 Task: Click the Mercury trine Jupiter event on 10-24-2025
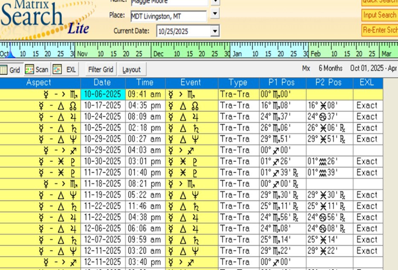click(191, 116)
